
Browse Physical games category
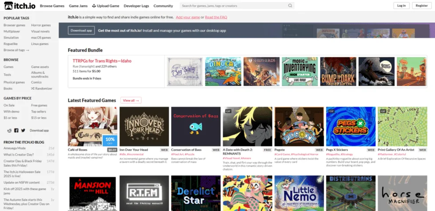(14, 82)
